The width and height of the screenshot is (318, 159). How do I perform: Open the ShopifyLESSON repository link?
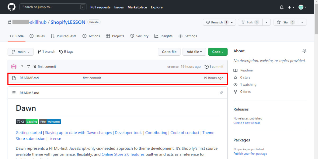pyautogui.click(x=68, y=22)
